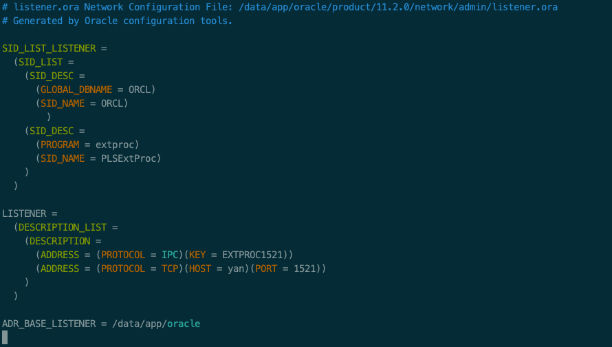Click the PLSExtProc SID name value
The height and width of the screenshot is (347, 612).
129,158
